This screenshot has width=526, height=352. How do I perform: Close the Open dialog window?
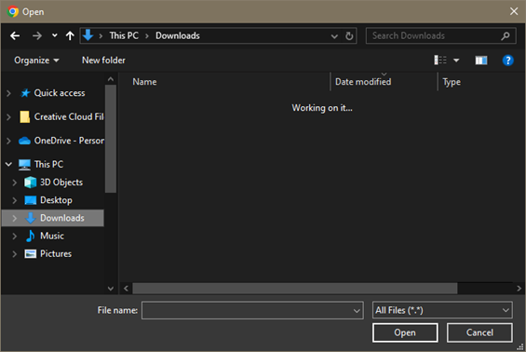tap(514, 11)
